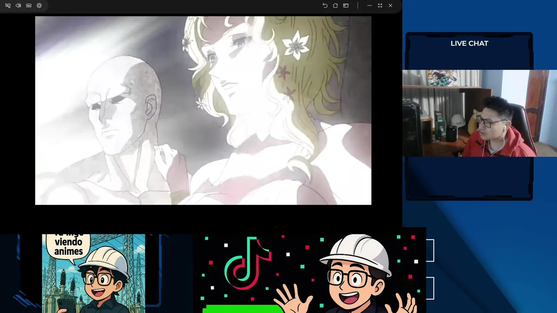Open the keyboard icon in the top bar

coord(29,6)
